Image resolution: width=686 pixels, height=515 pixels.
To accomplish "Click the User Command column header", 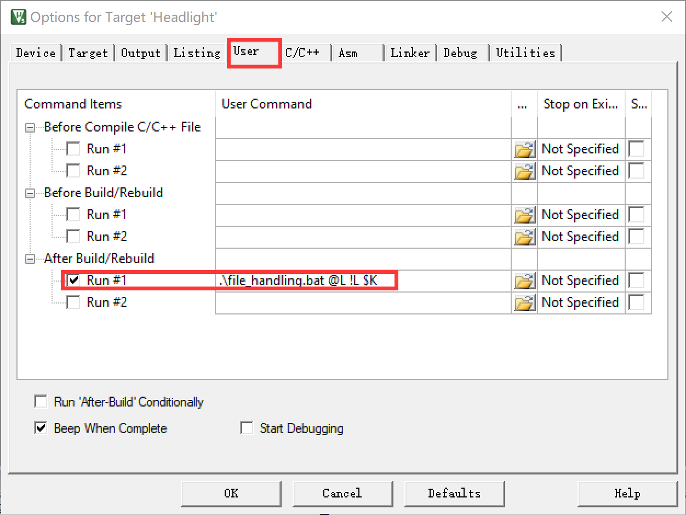I will pos(364,104).
